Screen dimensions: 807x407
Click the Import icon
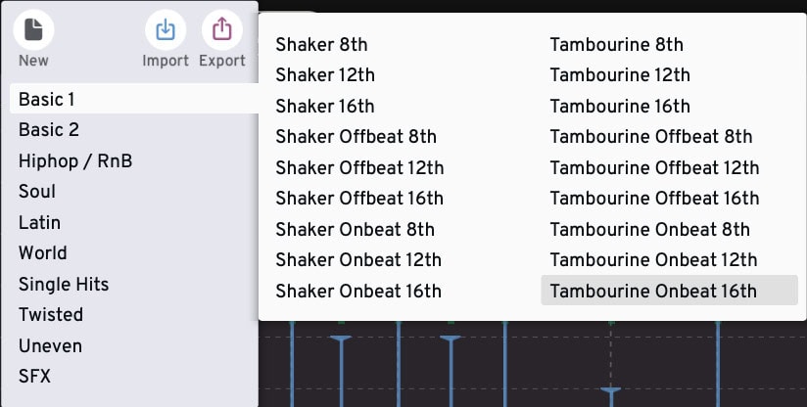point(166,29)
